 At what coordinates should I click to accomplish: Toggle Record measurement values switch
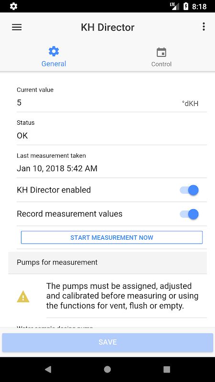[x=189, y=214]
